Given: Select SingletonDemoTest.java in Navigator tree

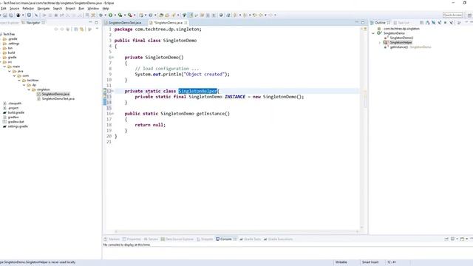Looking at the screenshot, I should (58, 98).
